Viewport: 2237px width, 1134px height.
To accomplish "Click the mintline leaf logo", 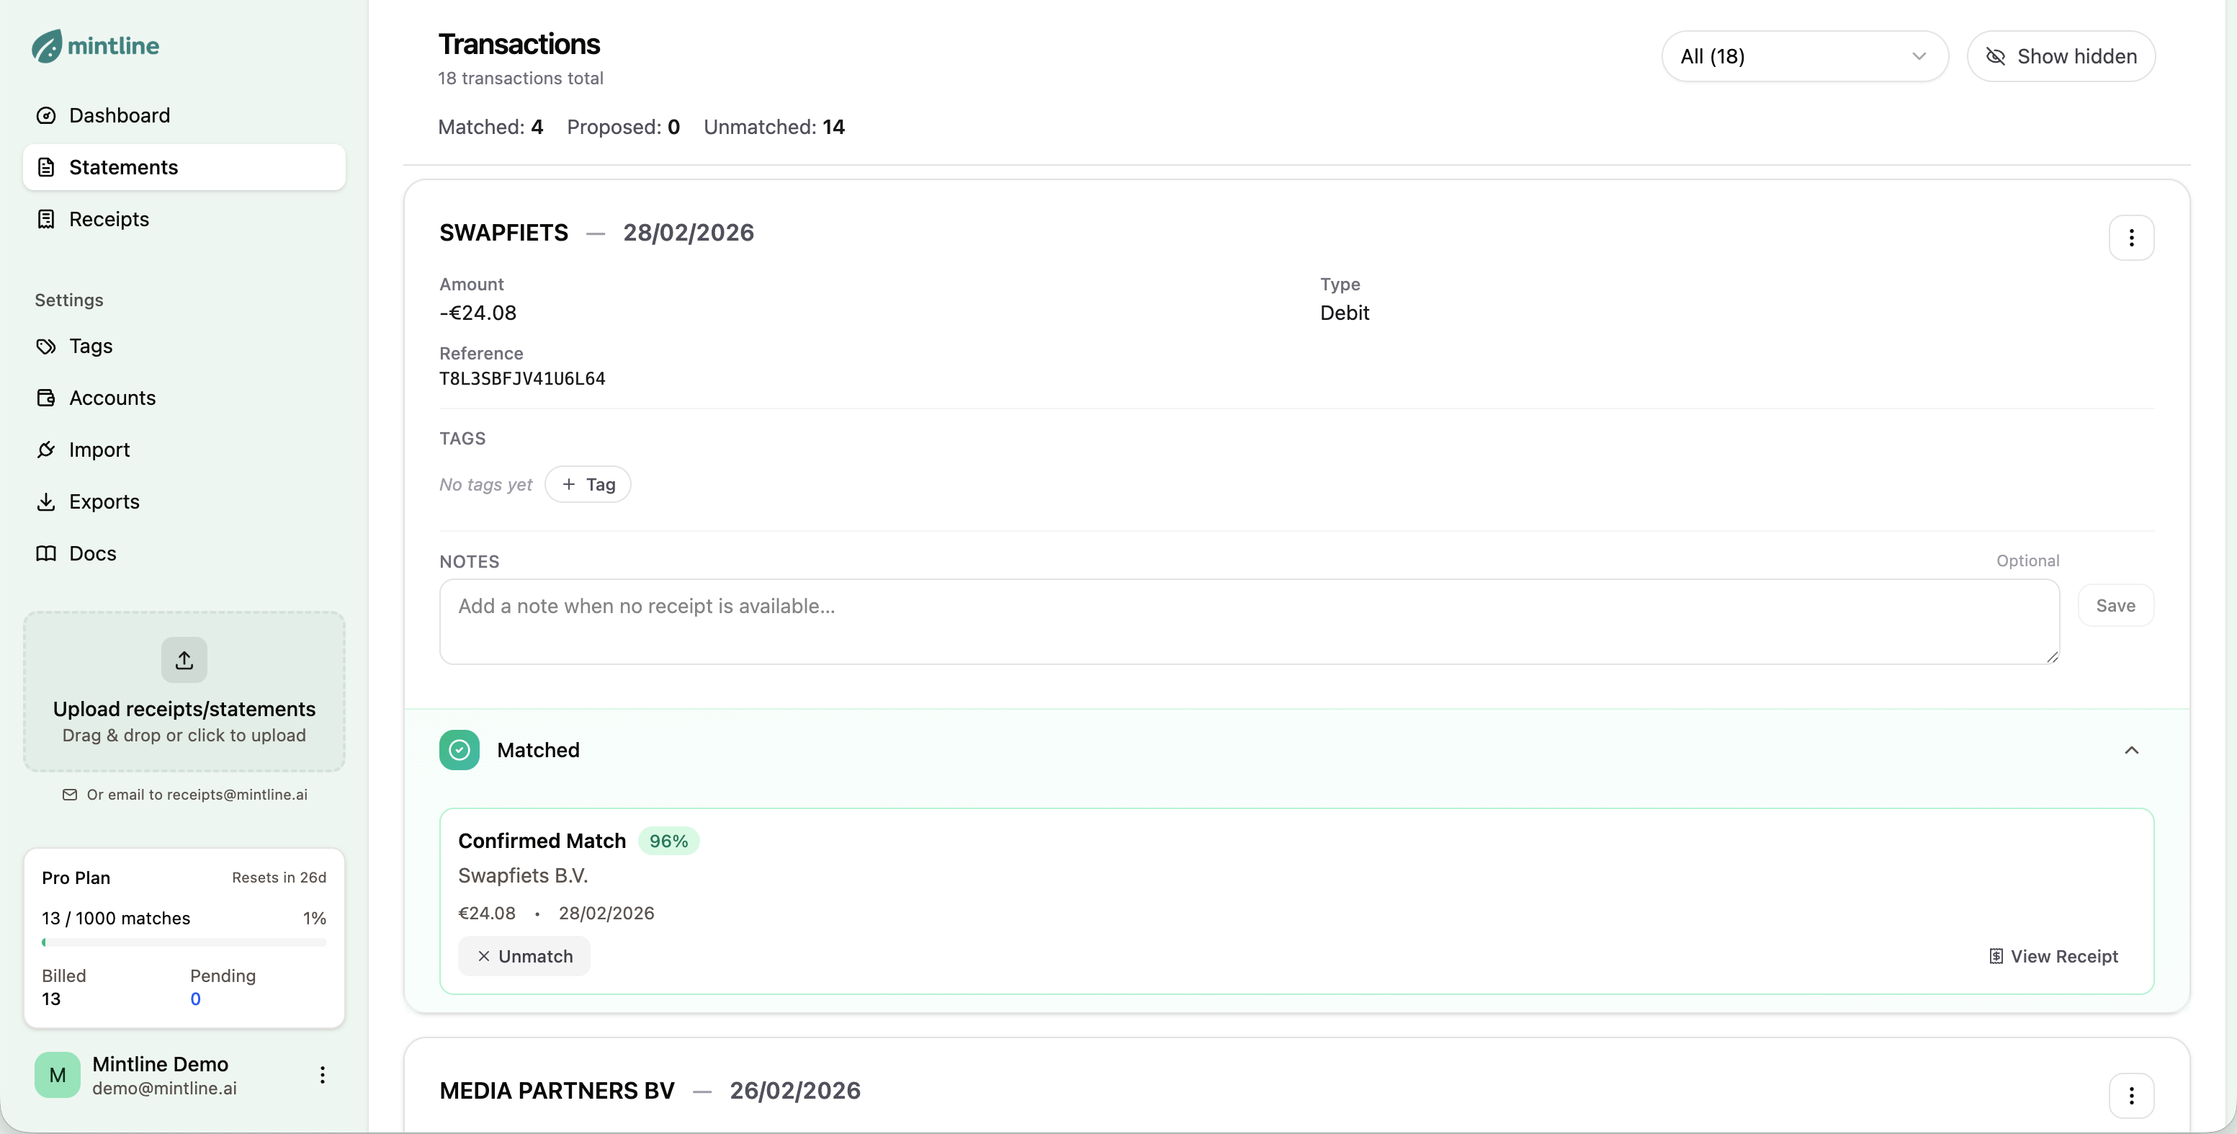I will (x=47, y=46).
